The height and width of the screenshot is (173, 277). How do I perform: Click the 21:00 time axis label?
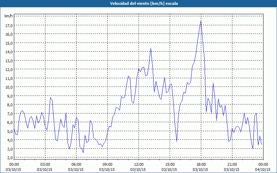(232, 165)
